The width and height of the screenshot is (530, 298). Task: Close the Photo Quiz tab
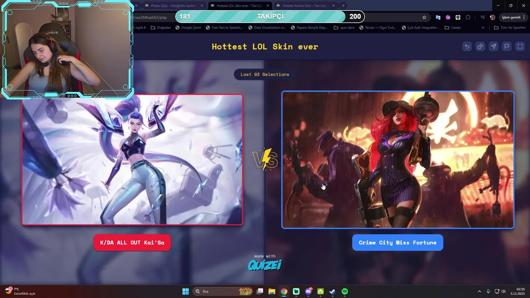202,6
